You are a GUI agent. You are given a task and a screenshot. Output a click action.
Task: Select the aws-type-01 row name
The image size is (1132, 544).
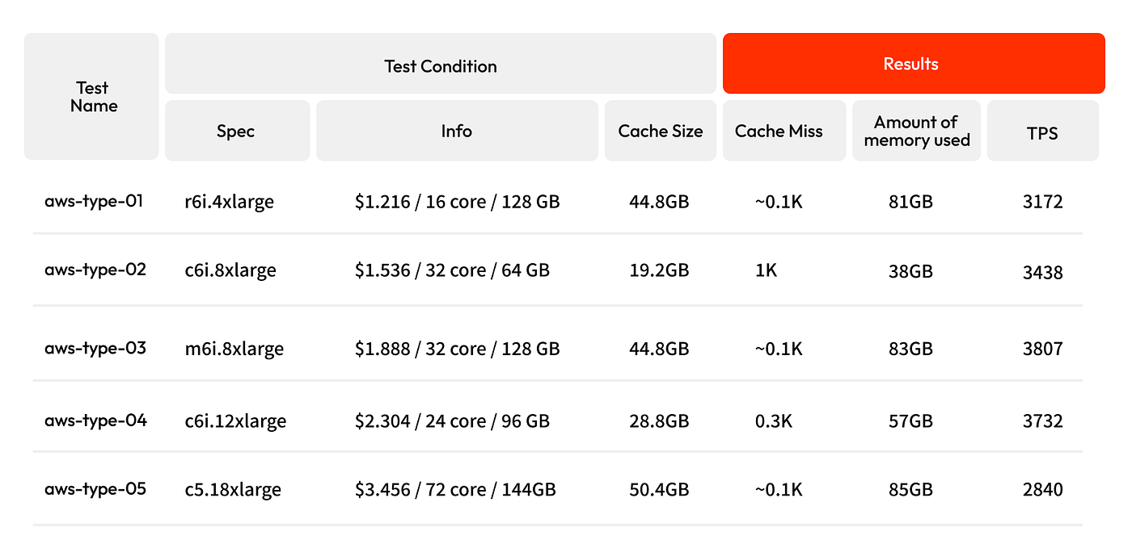94,200
